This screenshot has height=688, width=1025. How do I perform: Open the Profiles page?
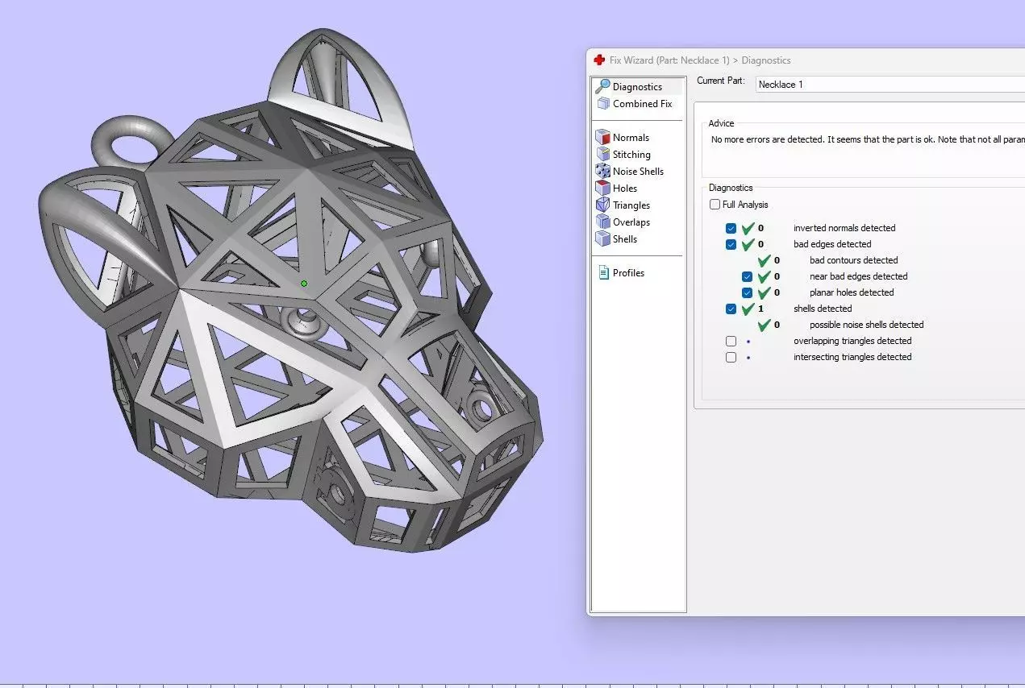[628, 273]
